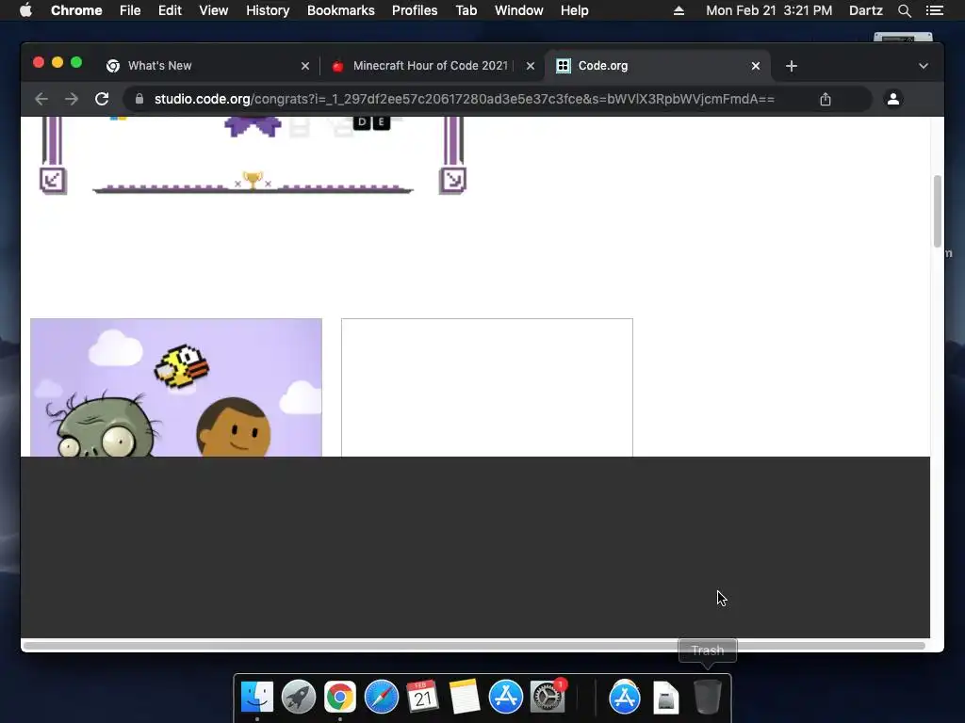Close the Code.org tab
Image resolution: width=965 pixels, height=723 pixels.
pos(756,66)
